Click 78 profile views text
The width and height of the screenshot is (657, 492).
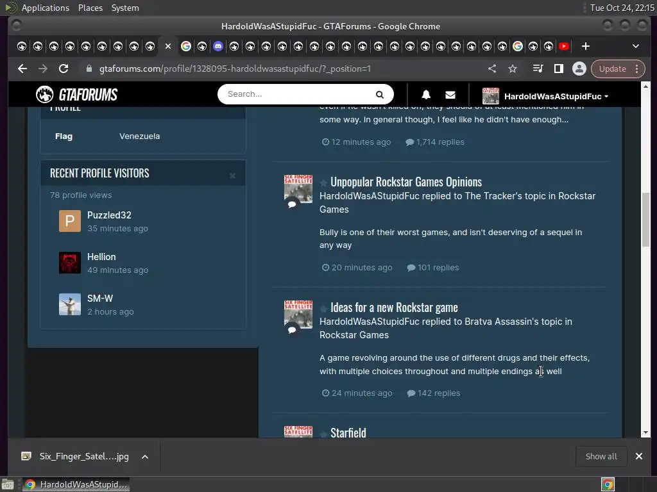click(81, 195)
